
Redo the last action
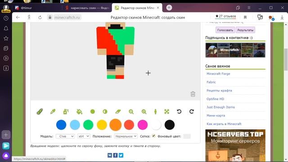click(x=192, y=112)
